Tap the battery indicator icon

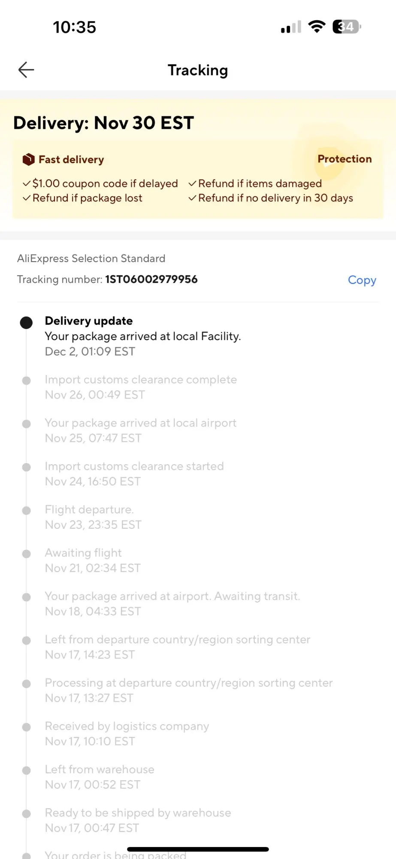(347, 27)
